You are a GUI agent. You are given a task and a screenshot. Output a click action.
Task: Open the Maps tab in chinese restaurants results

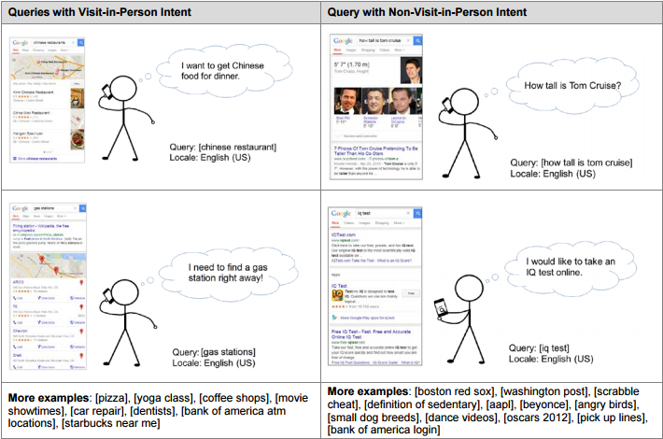point(25,52)
